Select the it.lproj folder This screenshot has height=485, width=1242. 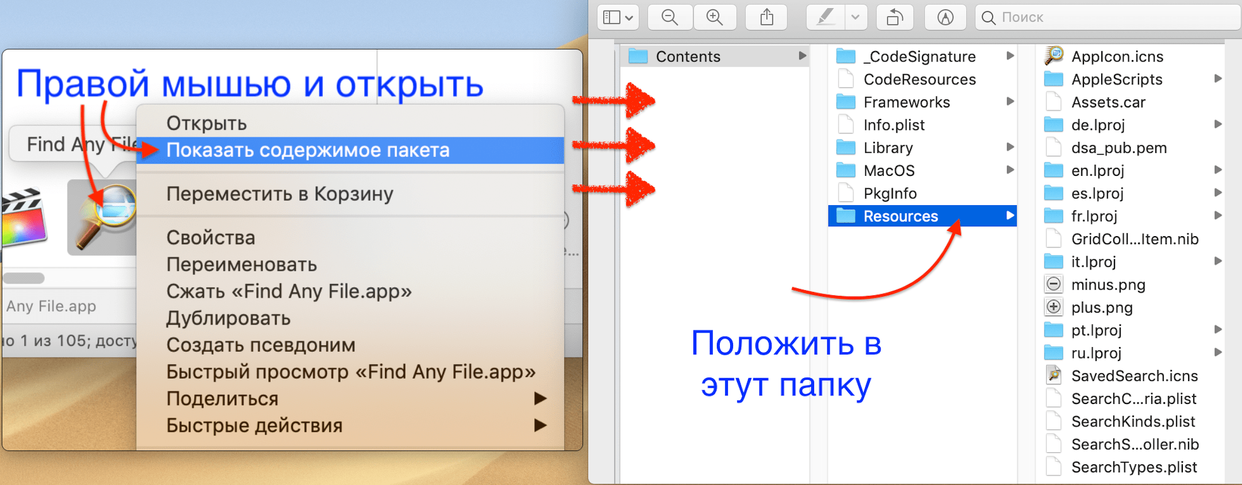click(x=1130, y=261)
